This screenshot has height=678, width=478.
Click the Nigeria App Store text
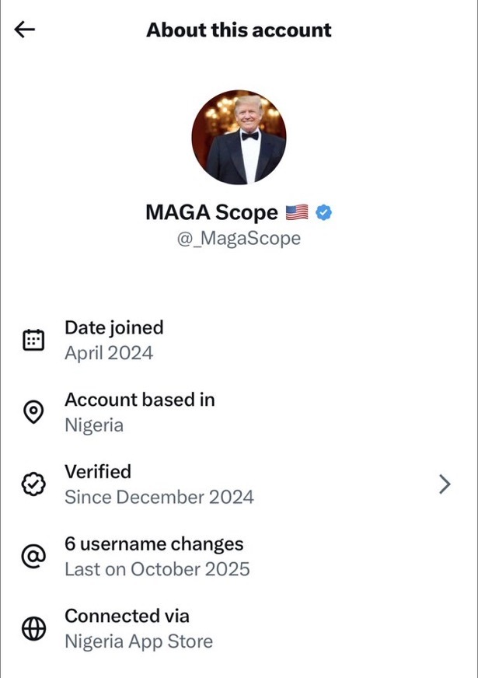[x=138, y=641]
